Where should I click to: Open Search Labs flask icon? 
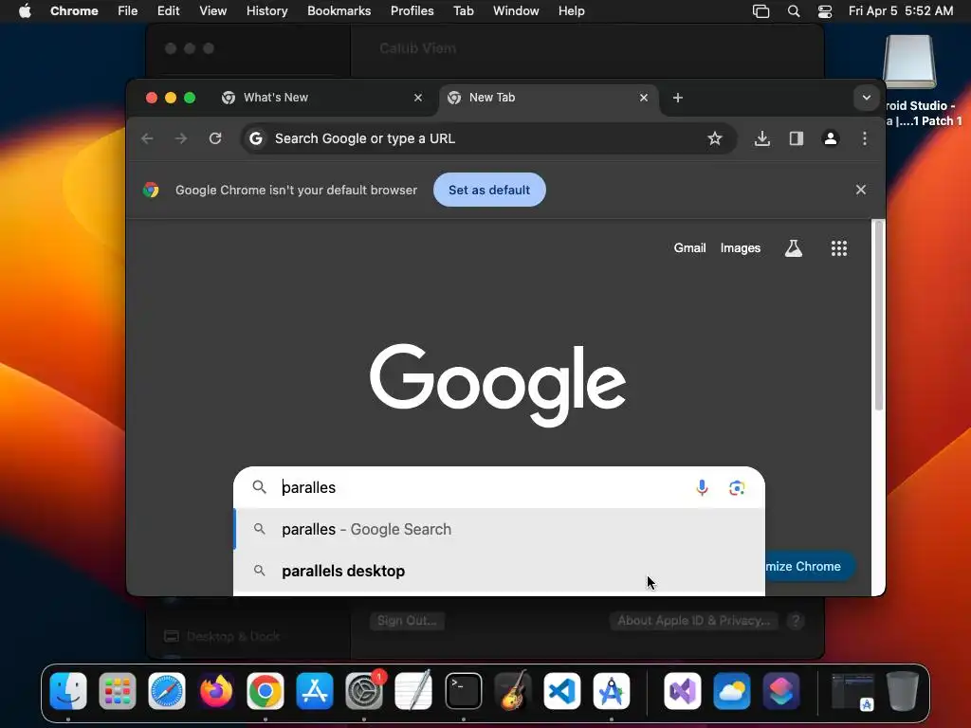pos(794,248)
